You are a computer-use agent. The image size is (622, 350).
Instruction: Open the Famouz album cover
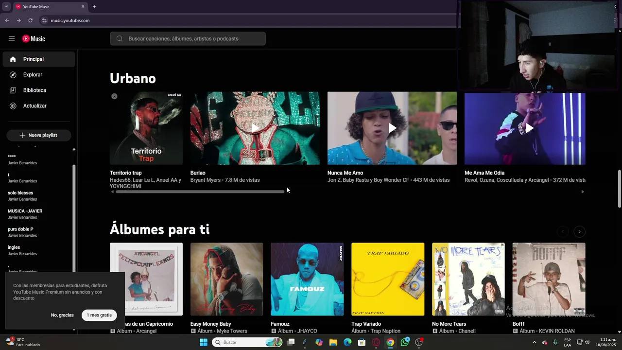coord(307,279)
